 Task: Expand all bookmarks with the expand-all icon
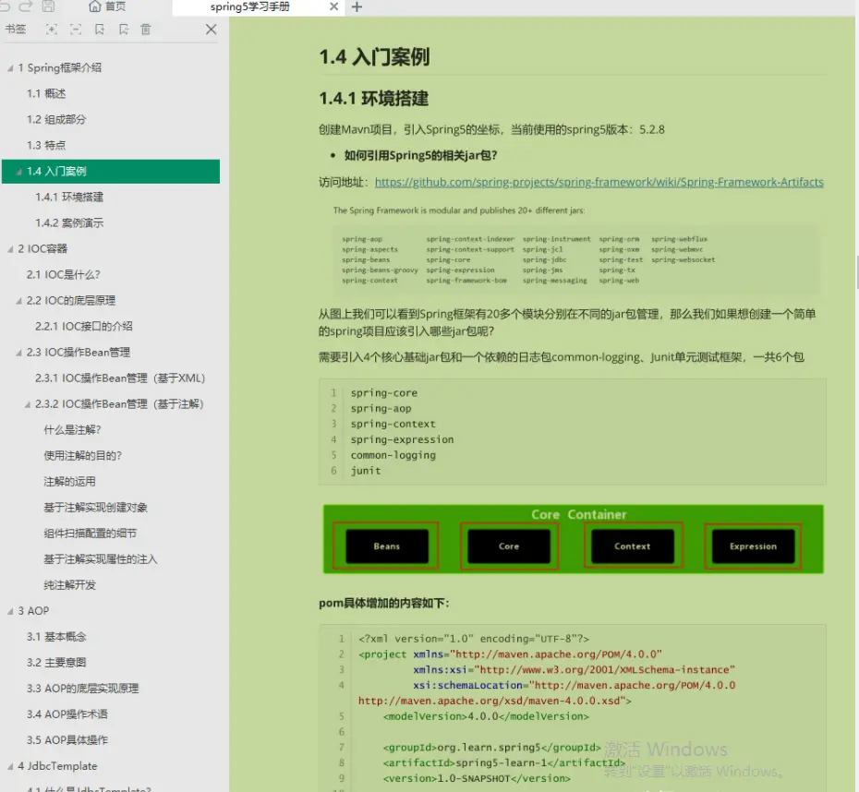(51, 30)
